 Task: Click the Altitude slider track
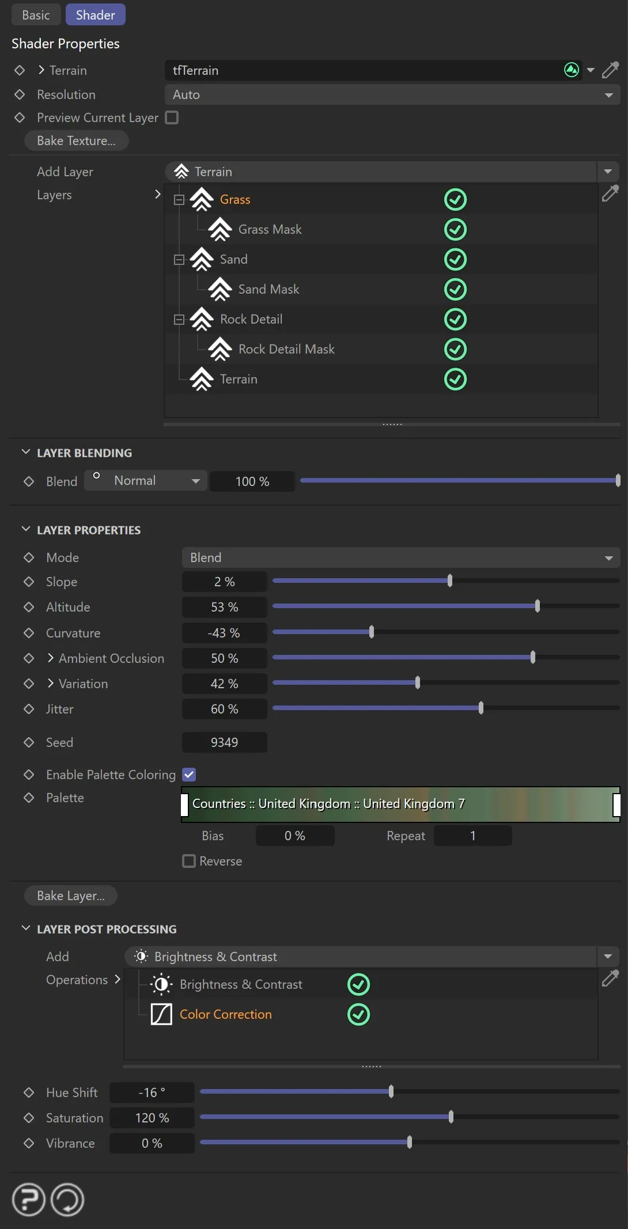(x=446, y=606)
